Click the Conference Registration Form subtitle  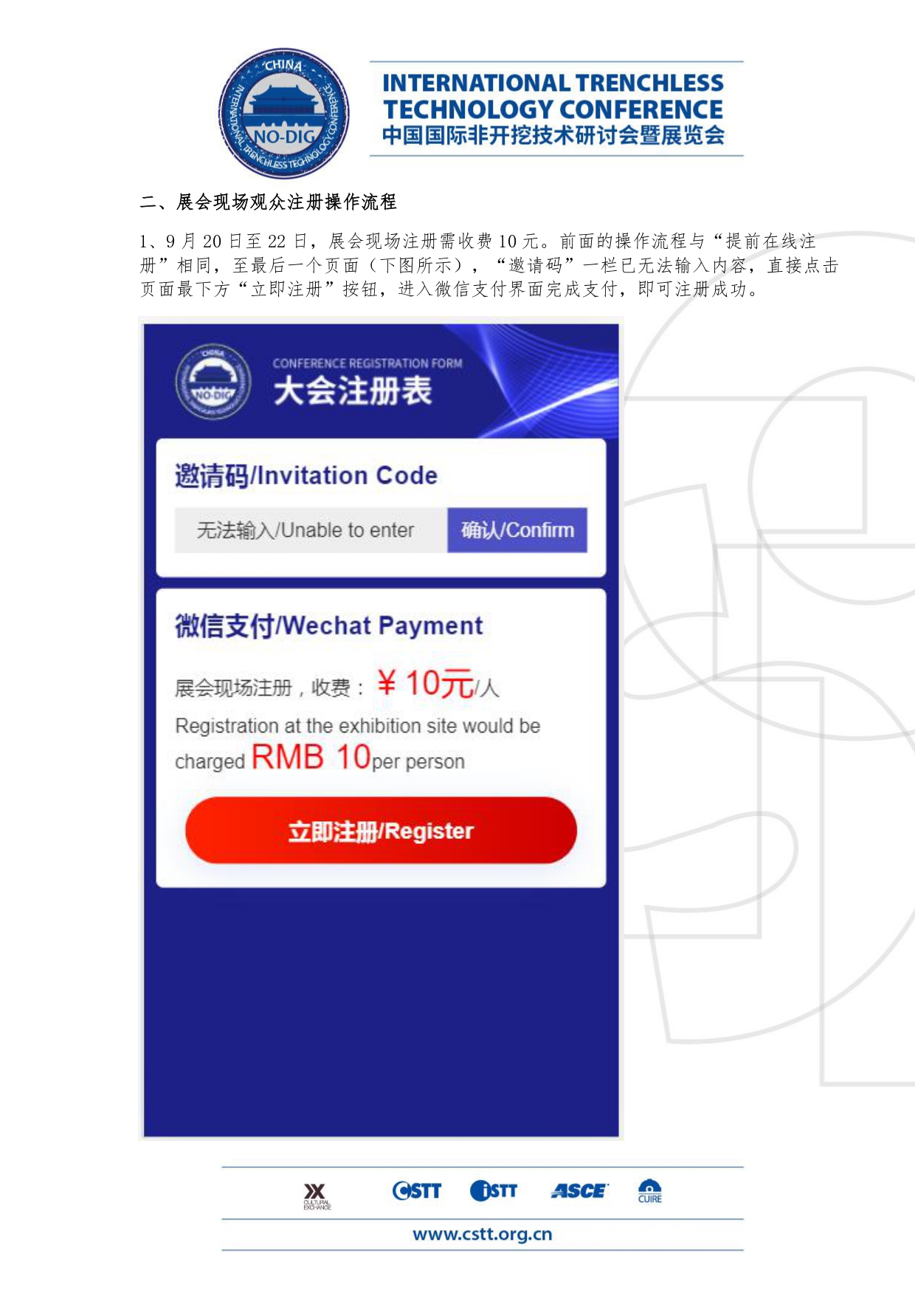[x=367, y=363]
